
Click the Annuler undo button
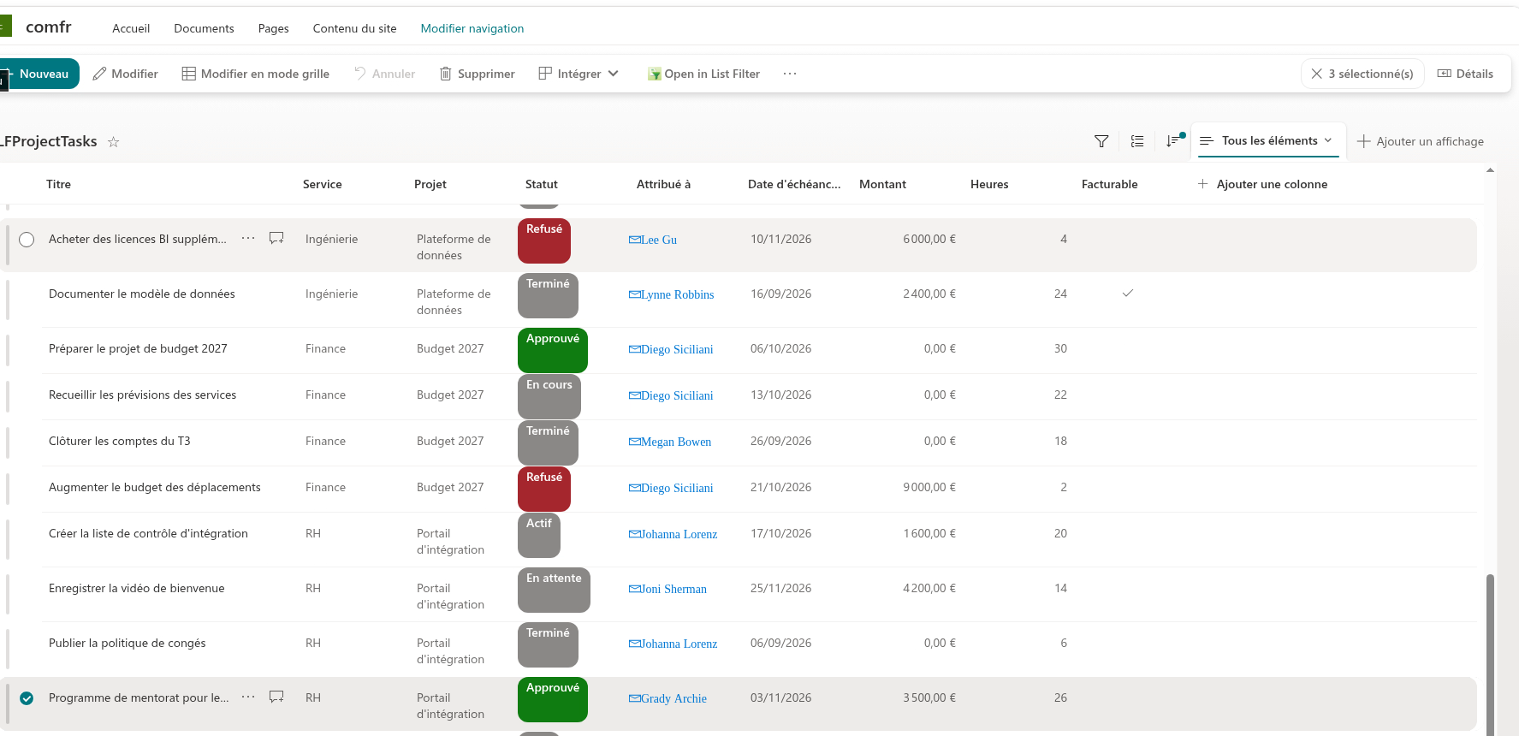tap(384, 74)
